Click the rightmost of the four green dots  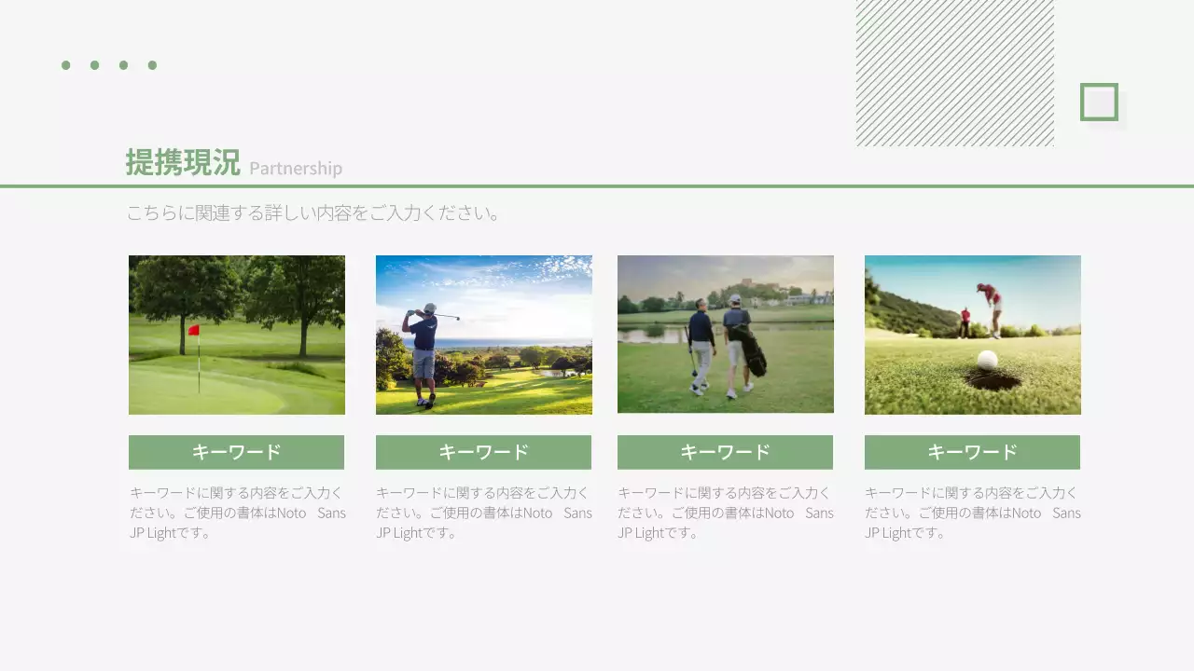[152, 65]
